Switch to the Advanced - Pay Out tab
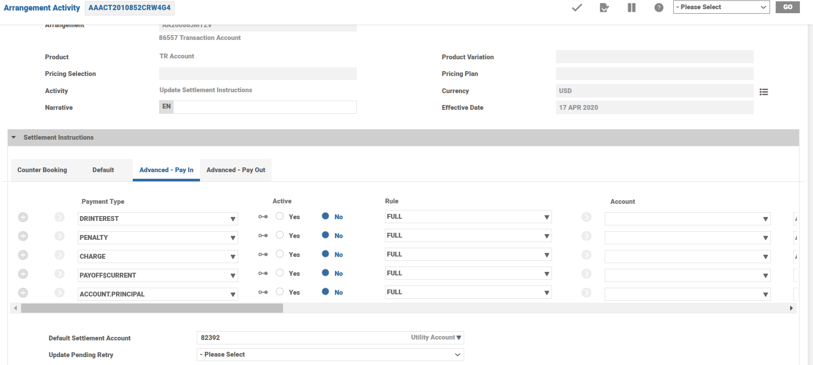 click(236, 170)
